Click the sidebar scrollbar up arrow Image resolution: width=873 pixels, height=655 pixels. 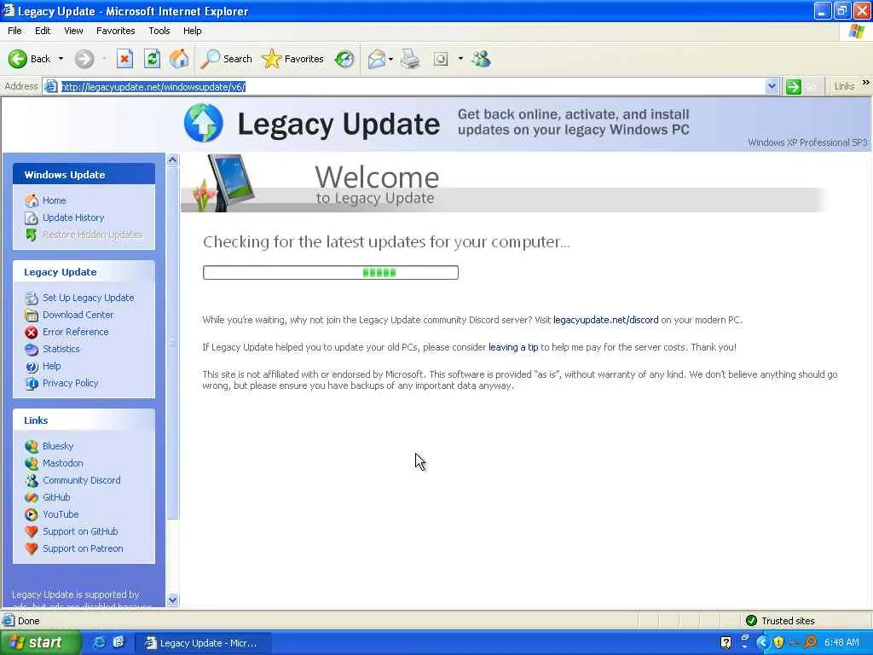(x=172, y=159)
